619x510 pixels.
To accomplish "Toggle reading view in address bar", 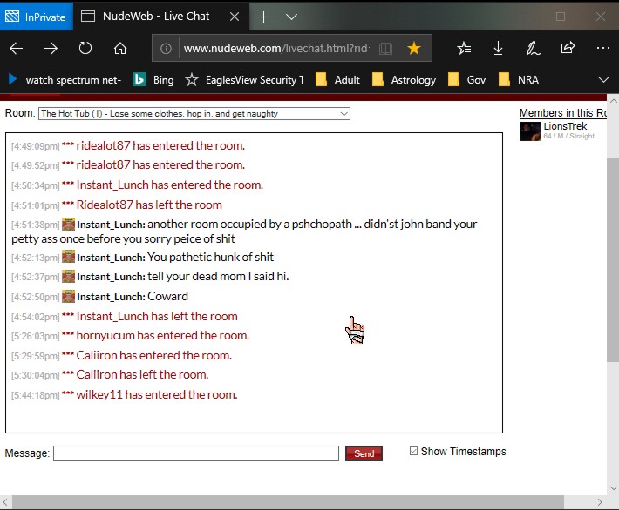I will (385, 49).
